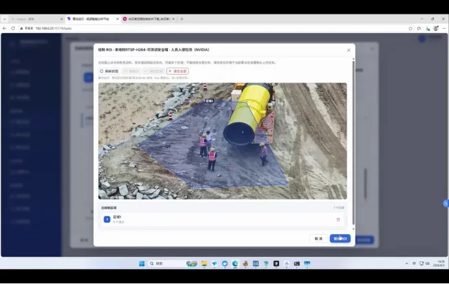Expand the blue side panel arrow at right edge

pyautogui.click(x=446, y=203)
